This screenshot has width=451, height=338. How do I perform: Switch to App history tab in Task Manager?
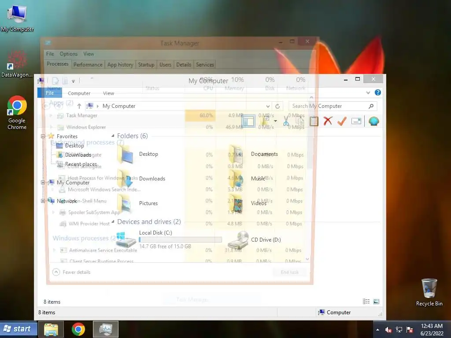coord(120,65)
